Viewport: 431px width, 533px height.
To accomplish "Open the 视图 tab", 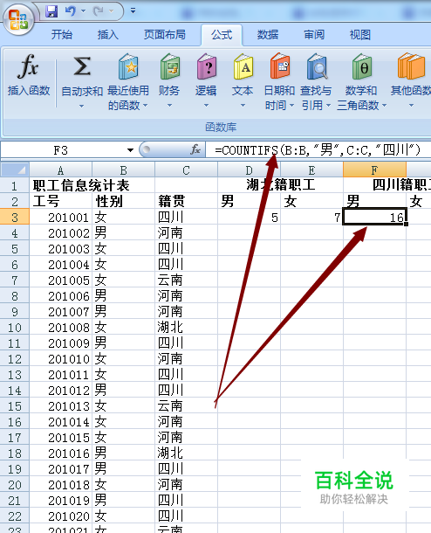I will pos(360,35).
